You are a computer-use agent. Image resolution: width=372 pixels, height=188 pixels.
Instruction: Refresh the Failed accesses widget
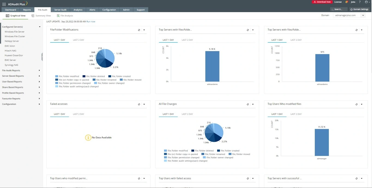pyautogui.click(x=139, y=104)
